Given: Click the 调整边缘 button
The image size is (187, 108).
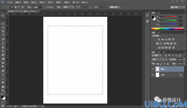Looking at the screenshot, I should tap(115, 7).
